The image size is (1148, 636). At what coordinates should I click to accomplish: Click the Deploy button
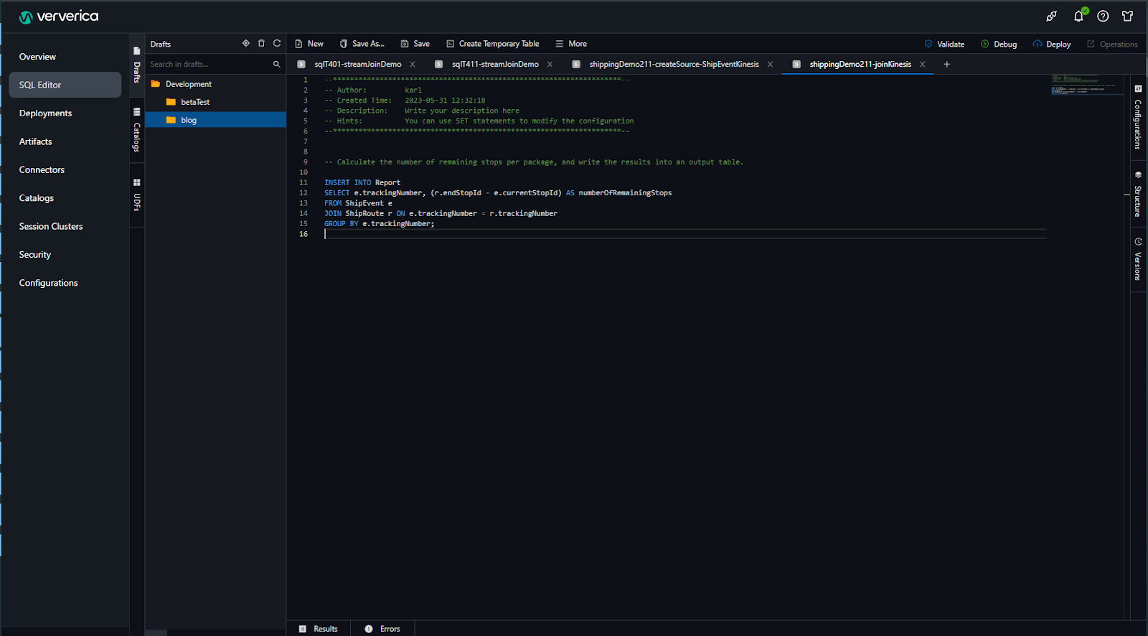pyautogui.click(x=1052, y=45)
